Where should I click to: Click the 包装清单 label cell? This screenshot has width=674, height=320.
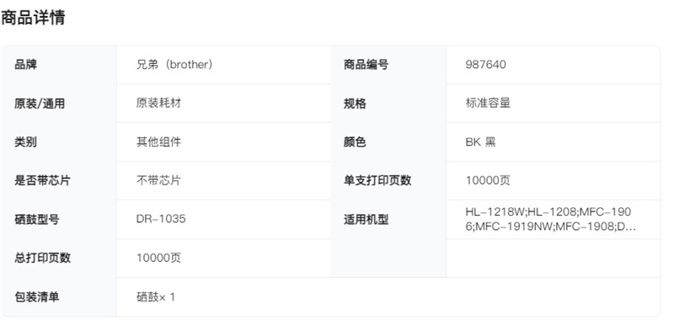pos(59,296)
